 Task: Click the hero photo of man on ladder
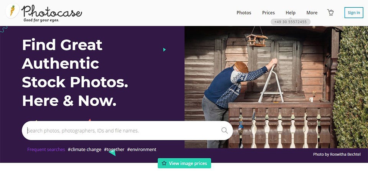point(276,87)
